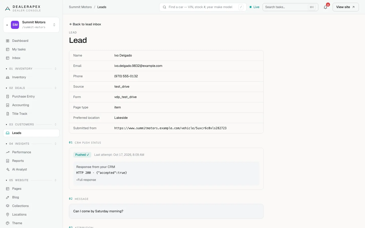Click the Leads inbox tray icon
The height and width of the screenshot is (228, 365).
8,133
